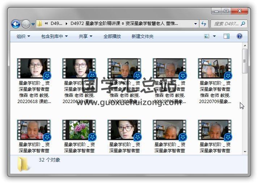The width and height of the screenshot is (258, 184).
Task: Click the vertical scrollbar down arrow
Action: click(245, 151)
